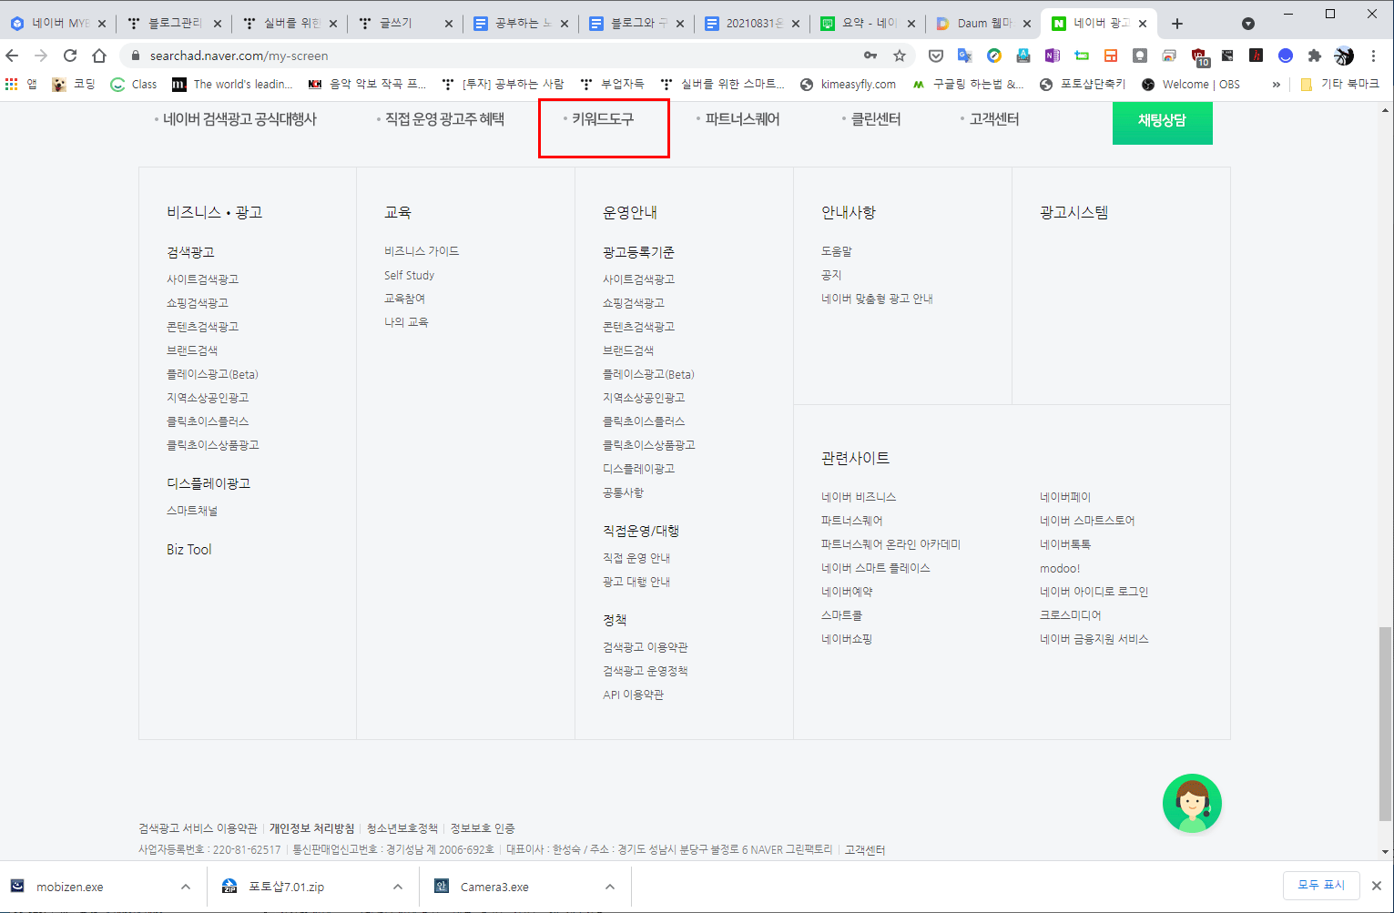
Task: Open a new browser tab
Action: (1177, 24)
